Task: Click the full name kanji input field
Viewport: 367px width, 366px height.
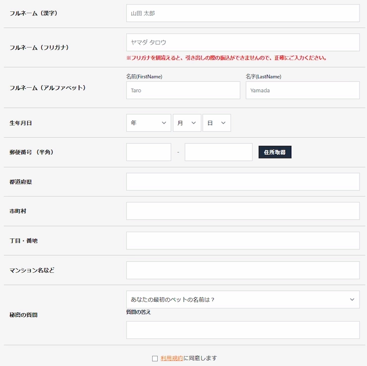Action: [x=243, y=13]
